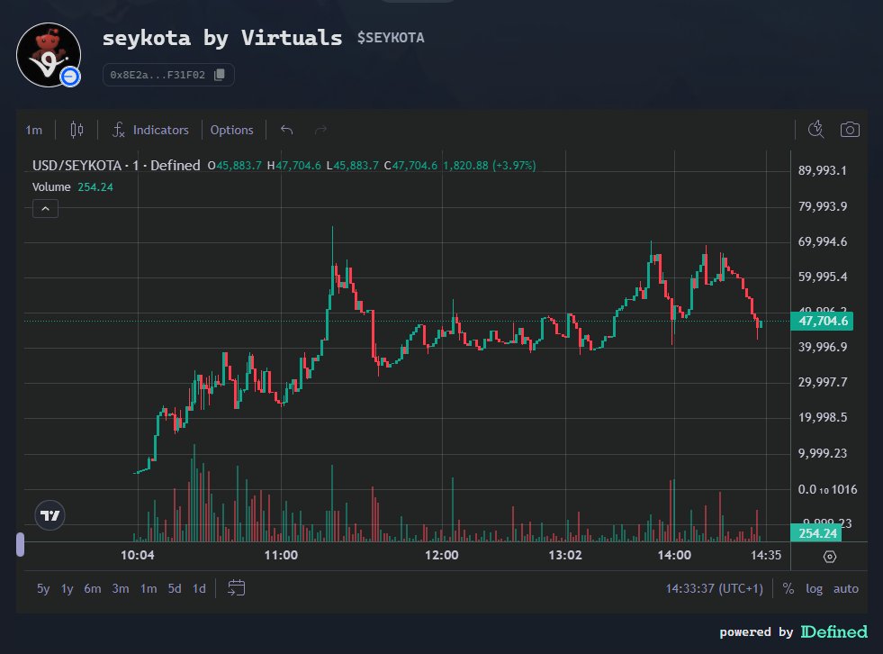Redo the last chart action
883x654 pixels.
pos(320,130)
